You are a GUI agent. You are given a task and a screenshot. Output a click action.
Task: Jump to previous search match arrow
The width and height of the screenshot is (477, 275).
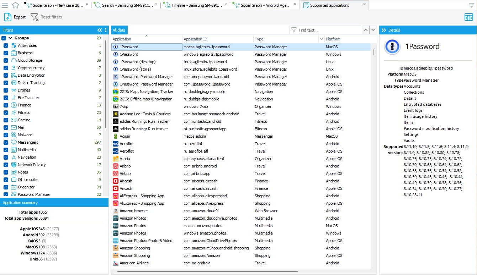coord(366,30)
